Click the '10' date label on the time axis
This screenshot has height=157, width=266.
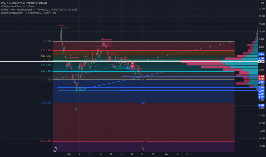click(x=100, y=154)
